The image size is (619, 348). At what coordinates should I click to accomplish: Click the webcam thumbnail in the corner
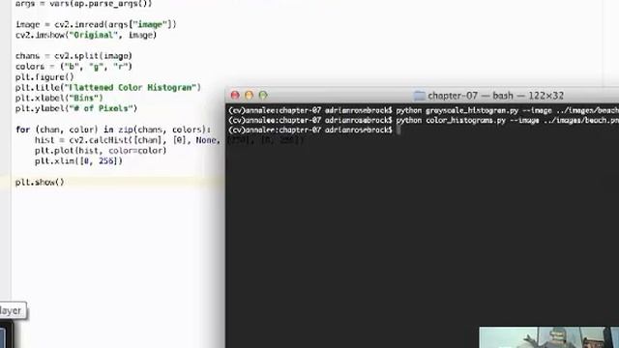tap(548, 337)
